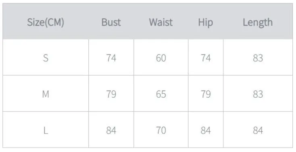Select Length value 83 in M row

click(258, 94)
